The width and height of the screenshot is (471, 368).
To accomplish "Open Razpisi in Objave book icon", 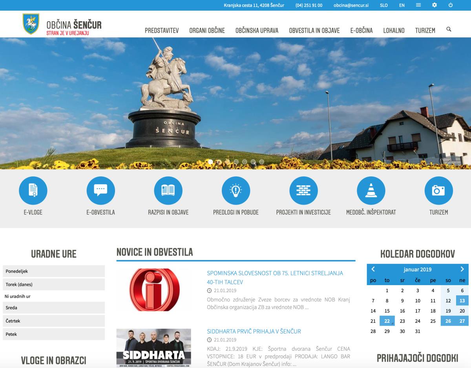I will coord(168,190).
